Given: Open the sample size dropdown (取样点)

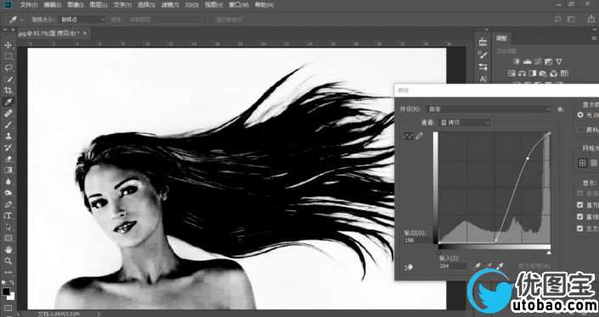Looking at the screenshot, I should [82, 19].
